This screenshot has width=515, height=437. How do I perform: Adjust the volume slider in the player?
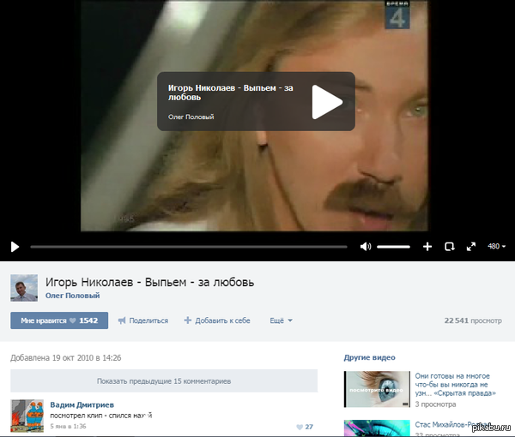pos(393,247)
